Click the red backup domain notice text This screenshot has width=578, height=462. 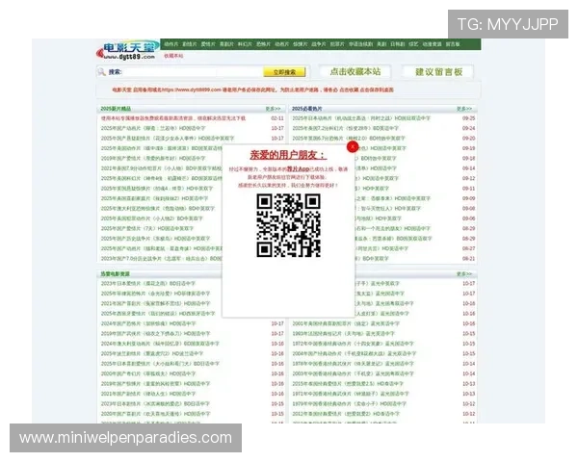point(252,90)
